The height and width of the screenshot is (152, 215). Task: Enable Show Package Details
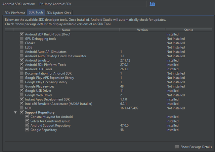click(x=177, y=147)
